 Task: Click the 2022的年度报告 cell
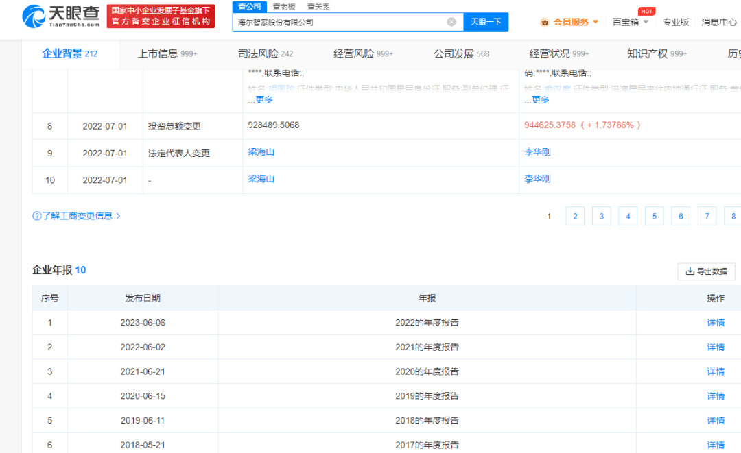coord(427,323)
